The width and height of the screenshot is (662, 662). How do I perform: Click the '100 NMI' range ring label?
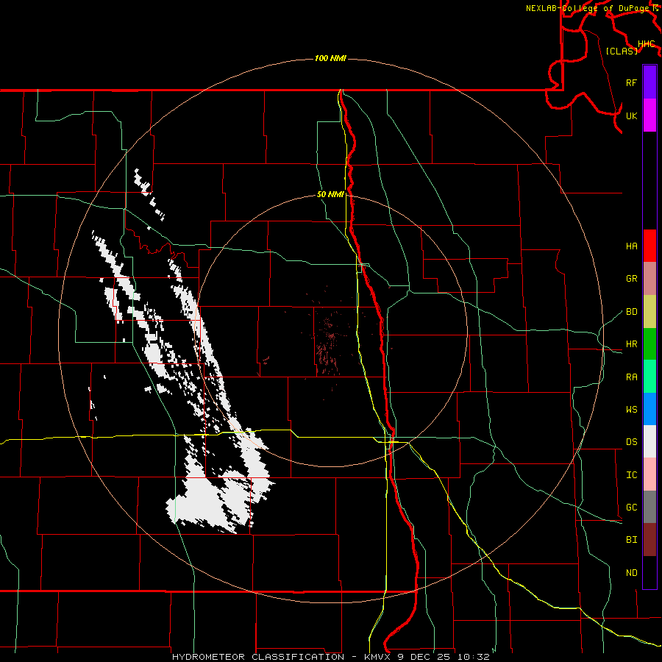[x=330, y=58]
